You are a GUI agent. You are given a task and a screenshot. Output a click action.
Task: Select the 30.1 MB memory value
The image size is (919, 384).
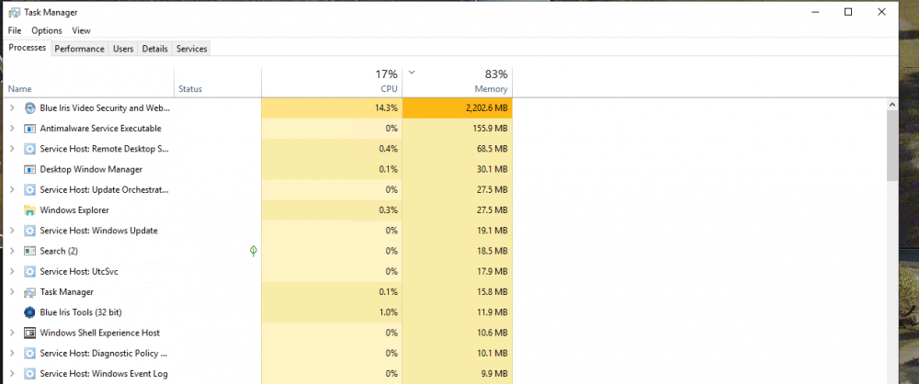pyautogui.click(x=494, y=169)
